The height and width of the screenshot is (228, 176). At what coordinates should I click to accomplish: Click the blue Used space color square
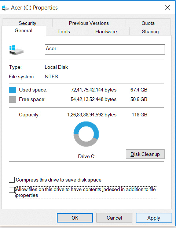tap(12, 90)
